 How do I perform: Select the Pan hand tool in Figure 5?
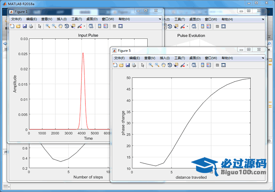163,65
